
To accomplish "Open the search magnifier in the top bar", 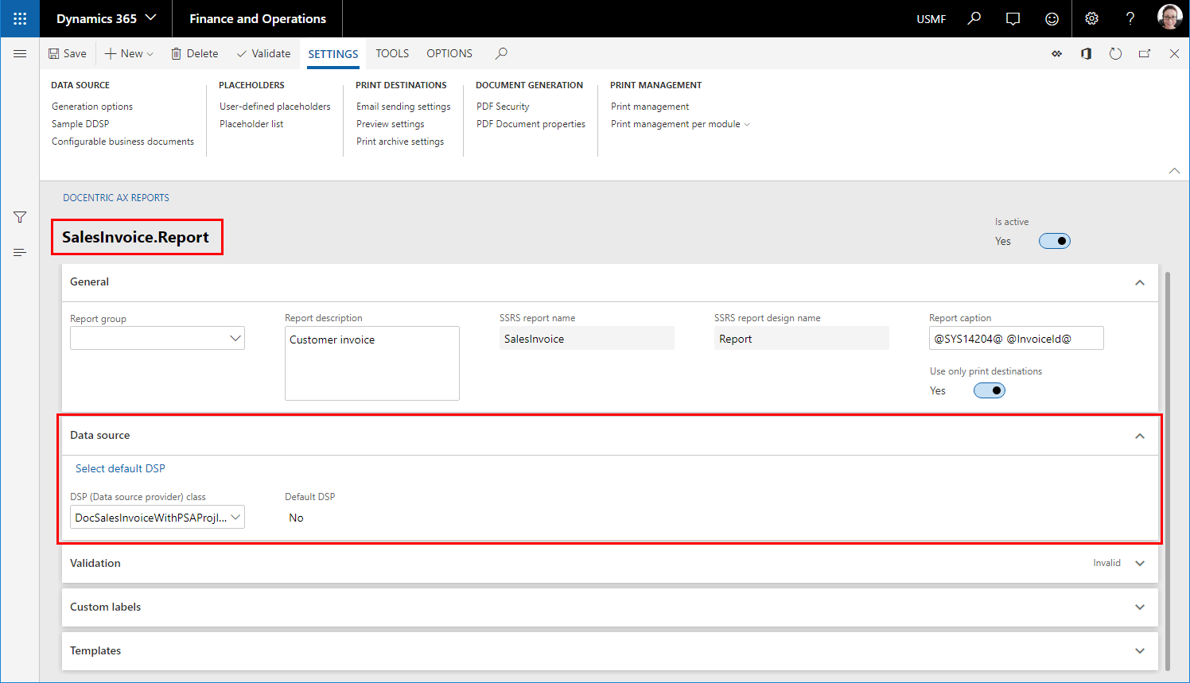I will coord(974,18).
